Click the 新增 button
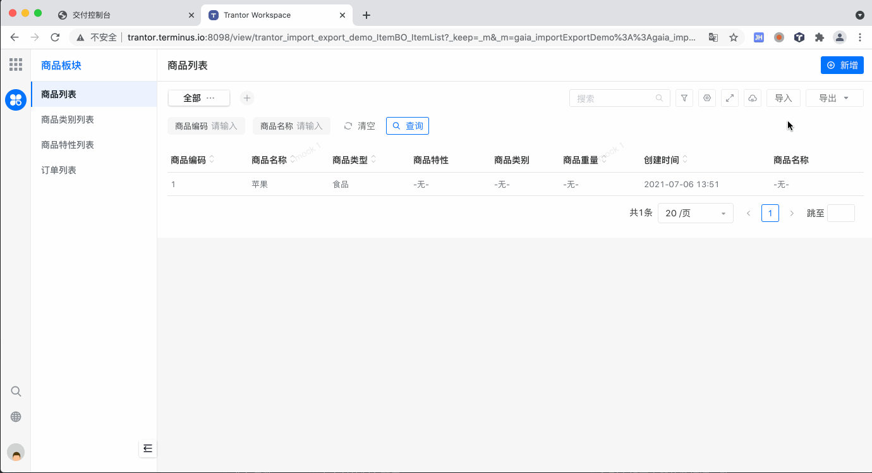The width and height of the screenshot is (872, 473). click(842, 65)
